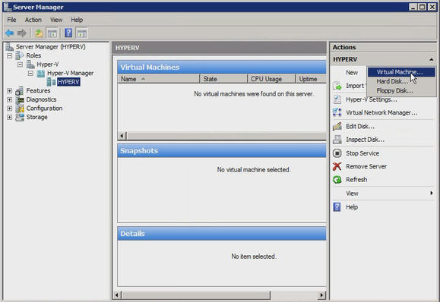Open the View submenu arrow in Actions
440x302 pixels.
click(432, 193)
